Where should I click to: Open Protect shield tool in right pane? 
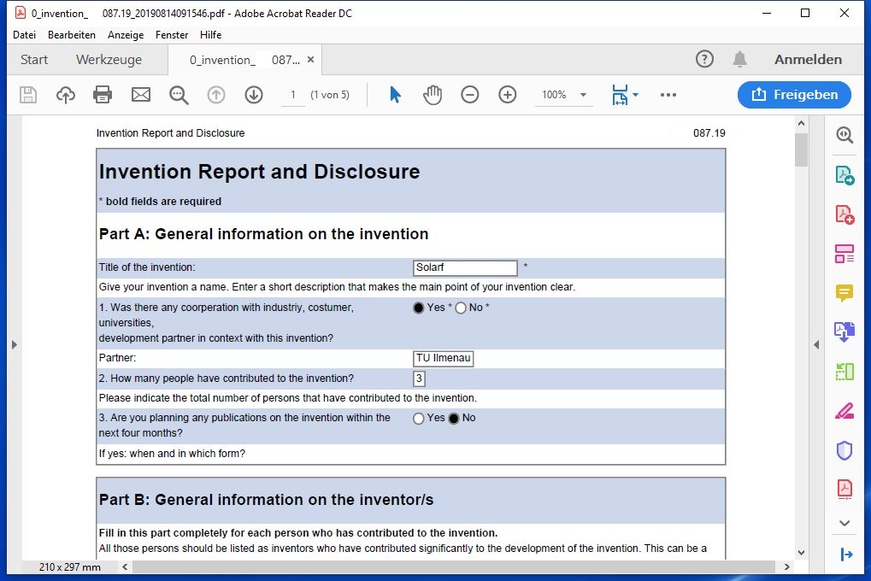coord(845,450)
